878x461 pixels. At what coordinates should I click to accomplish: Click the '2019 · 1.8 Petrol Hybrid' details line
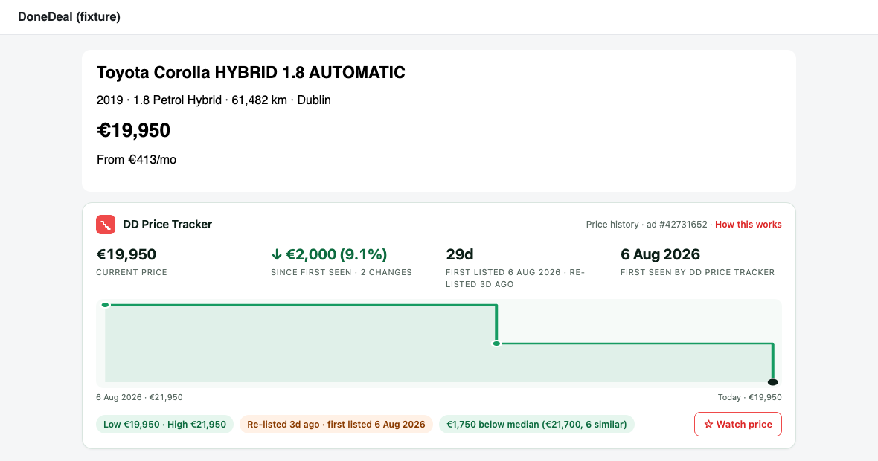coord(214,100)
